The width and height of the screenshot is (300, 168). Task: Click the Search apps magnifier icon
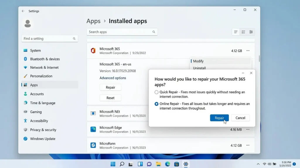tap(154, 32)
